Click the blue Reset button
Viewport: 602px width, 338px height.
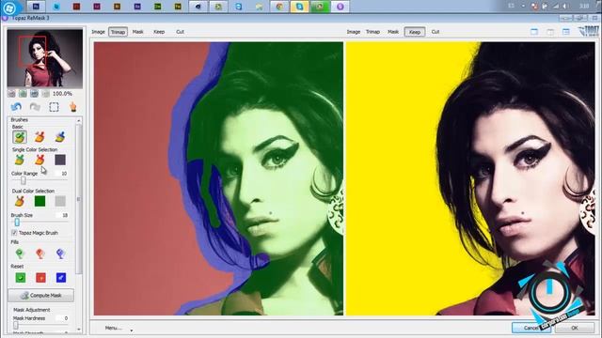click(60, 278)
